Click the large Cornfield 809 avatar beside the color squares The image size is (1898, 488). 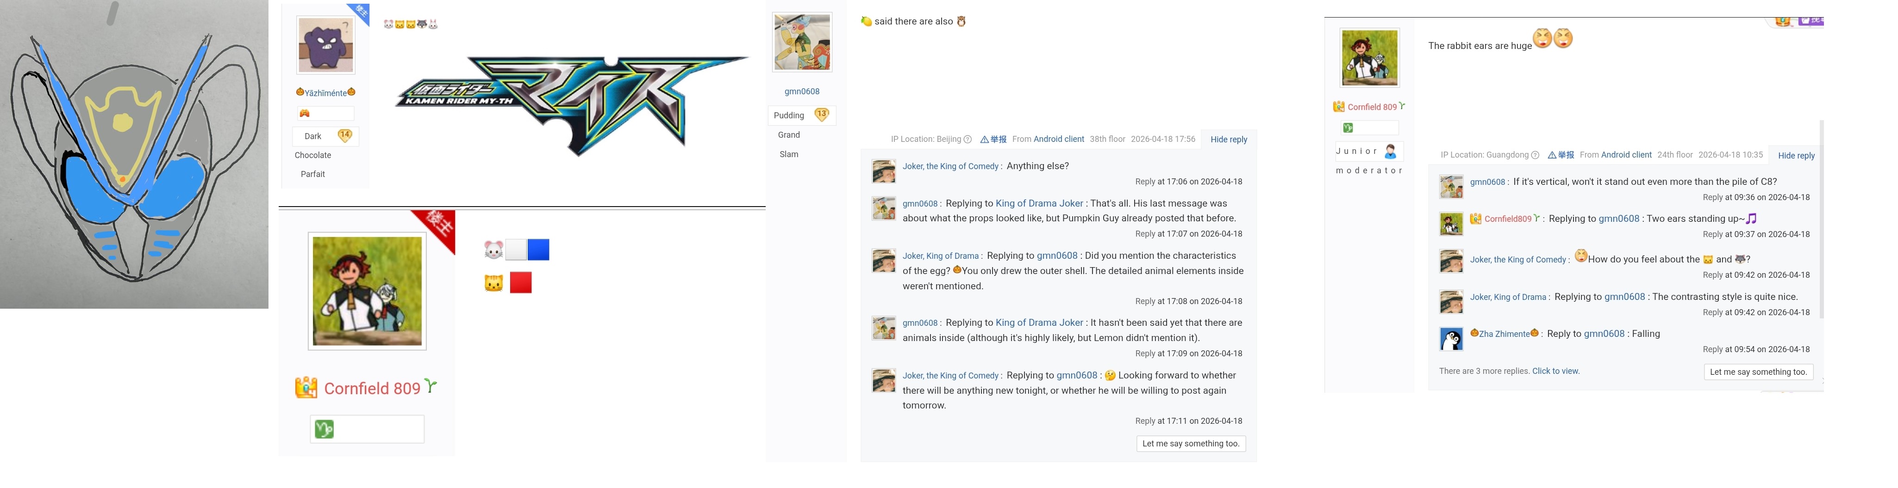point(367,291)
